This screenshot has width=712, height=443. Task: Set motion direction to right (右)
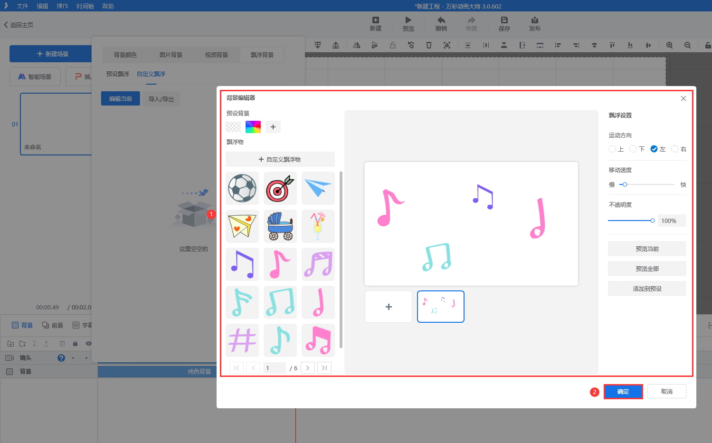(x=675, y=149)
